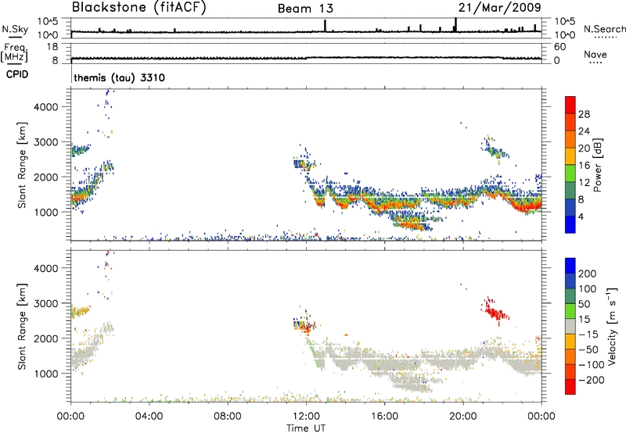
Task: Click the 'N.Search' legend label
Action: click(604, 29)
